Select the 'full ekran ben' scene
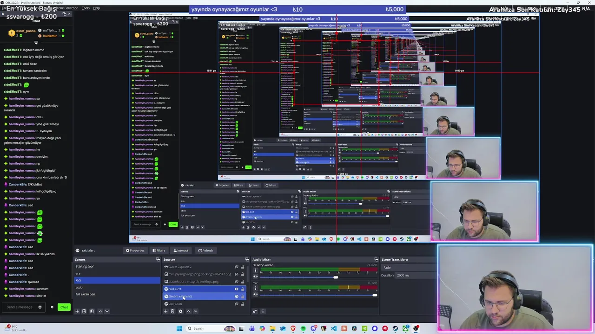Screen dimensions: 595x334 point(117,294)
